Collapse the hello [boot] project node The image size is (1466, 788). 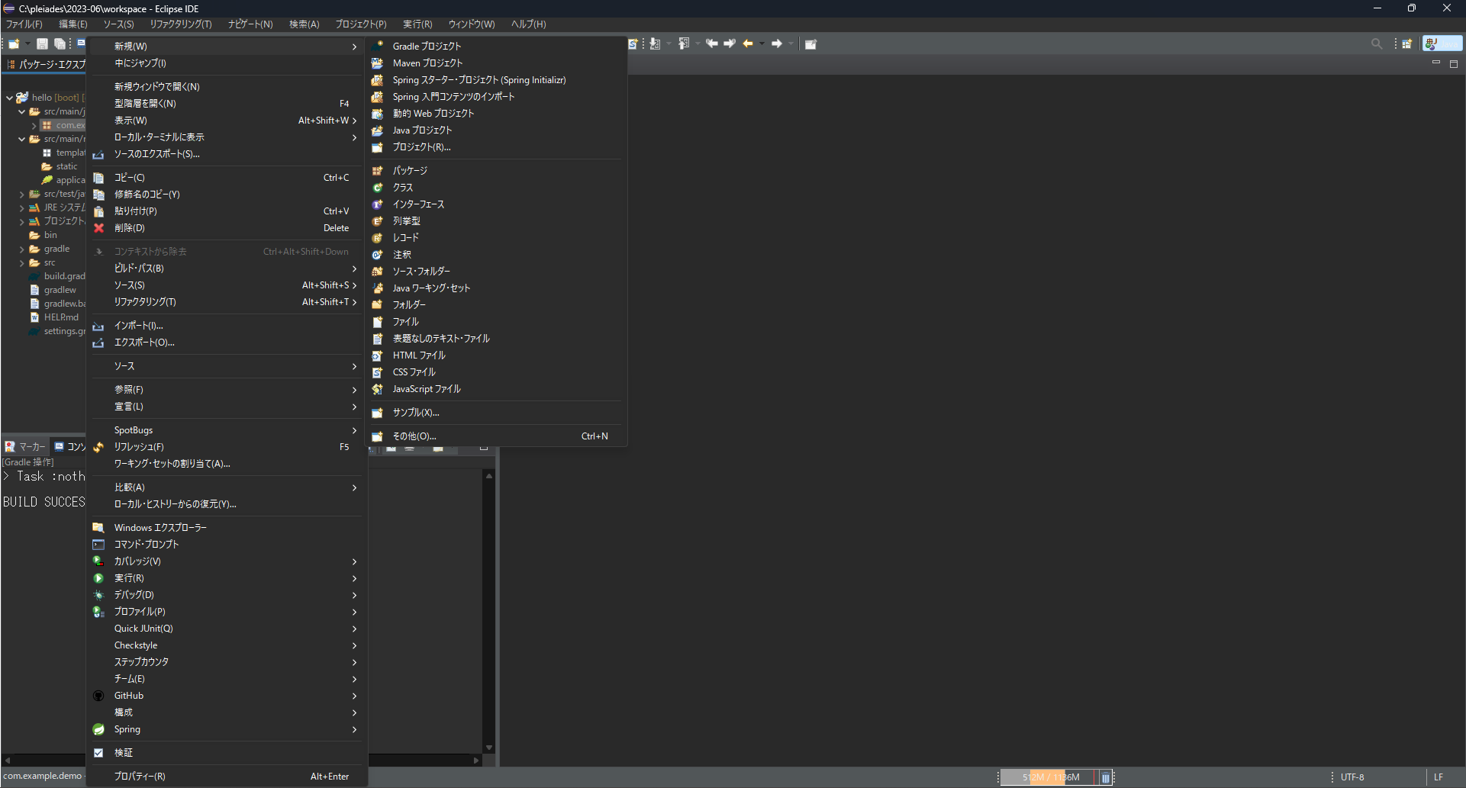9,98
